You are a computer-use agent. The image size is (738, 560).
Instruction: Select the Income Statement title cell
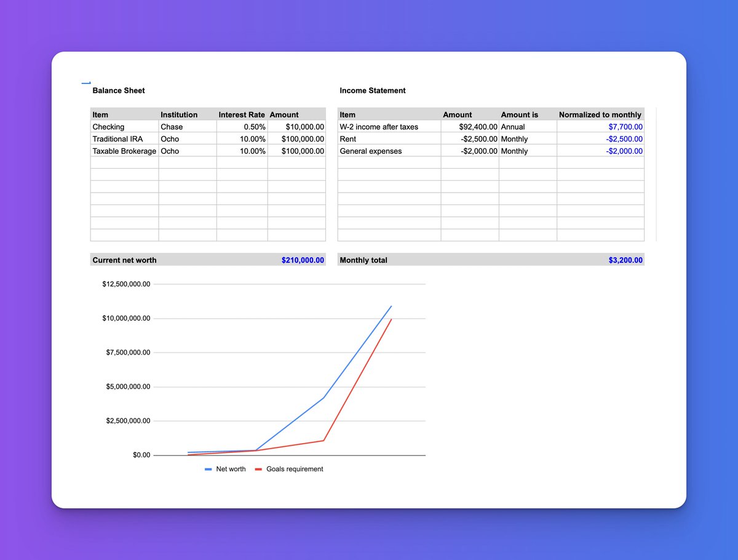373,90
